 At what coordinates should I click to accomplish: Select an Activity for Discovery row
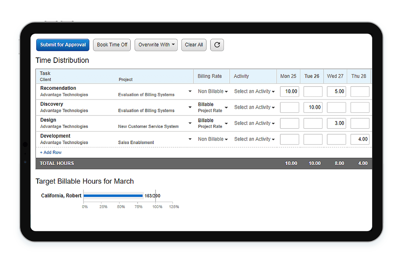[x=254, y=107]
